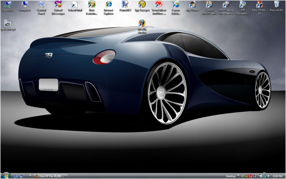Open the Yahoo! Mail shortcut
Viewport: 286px width, 179px height.
click(75, 5)
